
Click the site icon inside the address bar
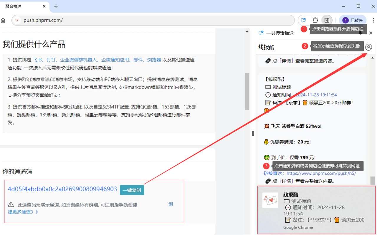pos(17,20)
